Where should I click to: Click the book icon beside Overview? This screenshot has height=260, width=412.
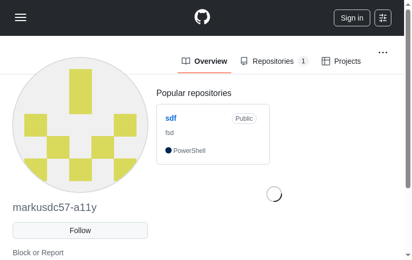(186, 61)
